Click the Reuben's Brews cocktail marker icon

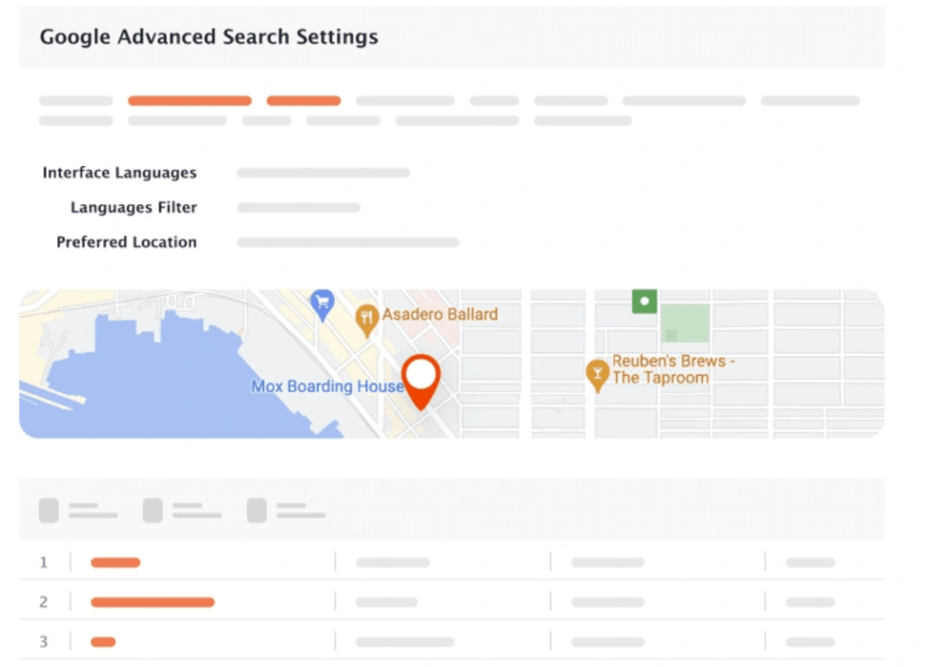pyautogui.click(x=597, y=375)
